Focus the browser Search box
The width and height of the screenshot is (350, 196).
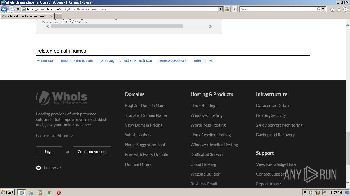(x=278, y=9)
